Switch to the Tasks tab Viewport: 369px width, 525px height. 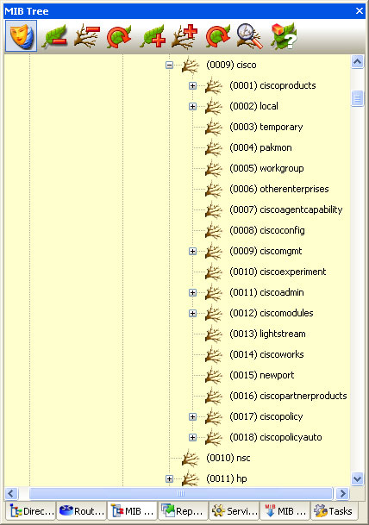tap(334, 511)
